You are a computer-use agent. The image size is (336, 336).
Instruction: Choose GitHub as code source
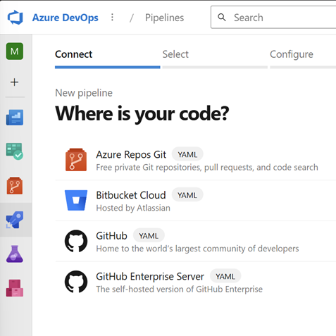click(x=196, y=241)
